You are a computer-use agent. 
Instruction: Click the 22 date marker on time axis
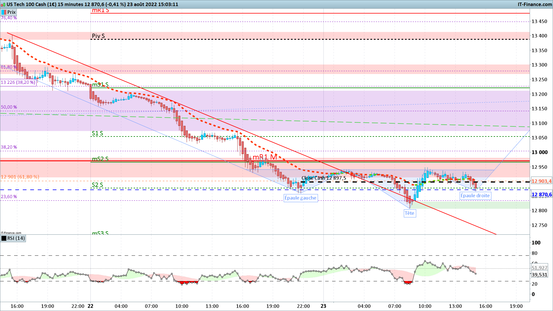pos(90,306)
